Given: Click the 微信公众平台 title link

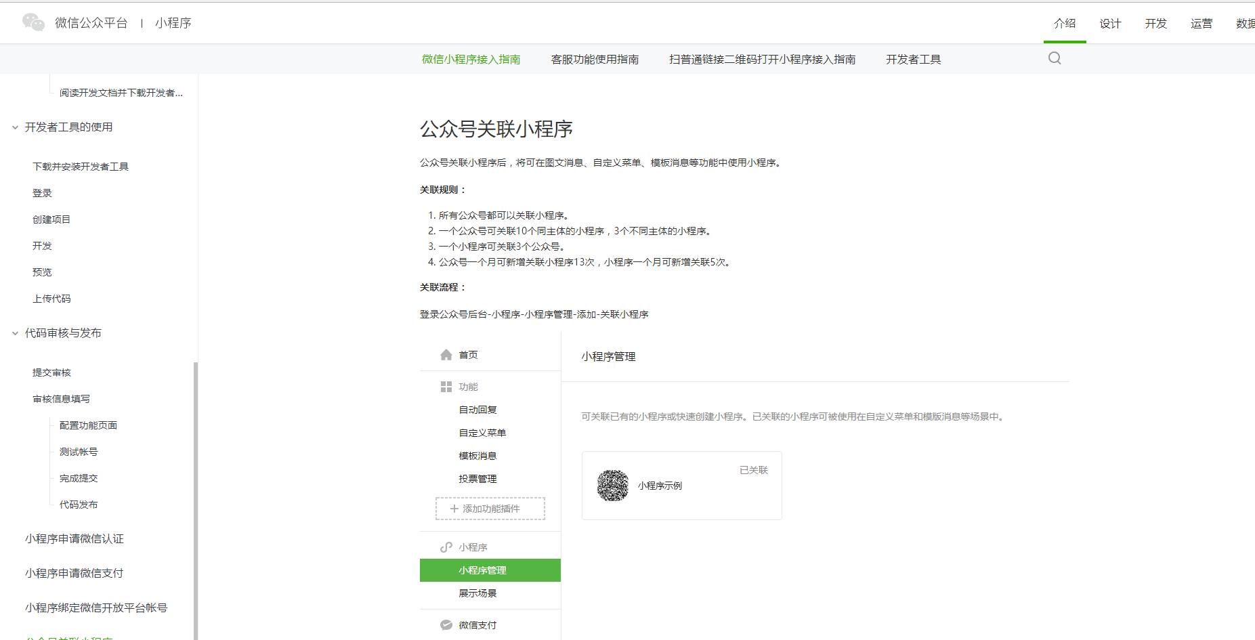Looking at the screenshot, I should tap(91, 23).
